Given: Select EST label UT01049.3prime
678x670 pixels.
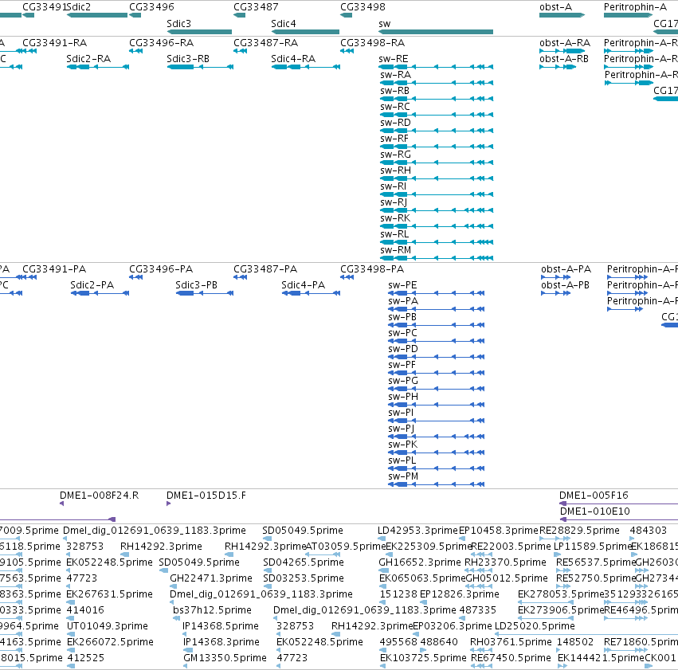Looking at the screenshot, I should click(x=108, y=626).
